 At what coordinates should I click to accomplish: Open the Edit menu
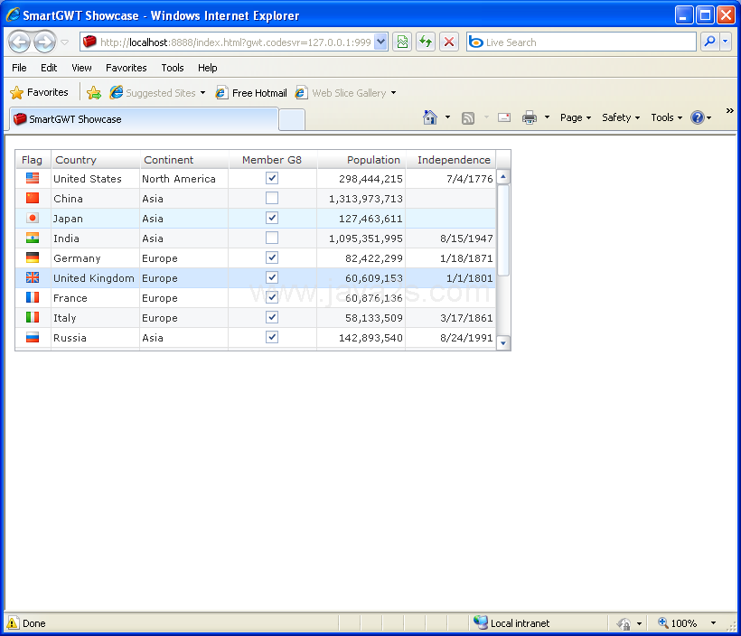(49, 68)
